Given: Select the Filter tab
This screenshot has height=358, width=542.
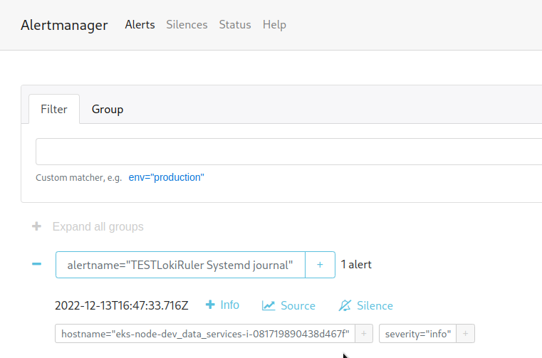Looking at the screenshot, I should pos(54,109).
